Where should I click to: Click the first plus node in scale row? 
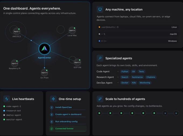pyautogui.click(x=165, y=113)
